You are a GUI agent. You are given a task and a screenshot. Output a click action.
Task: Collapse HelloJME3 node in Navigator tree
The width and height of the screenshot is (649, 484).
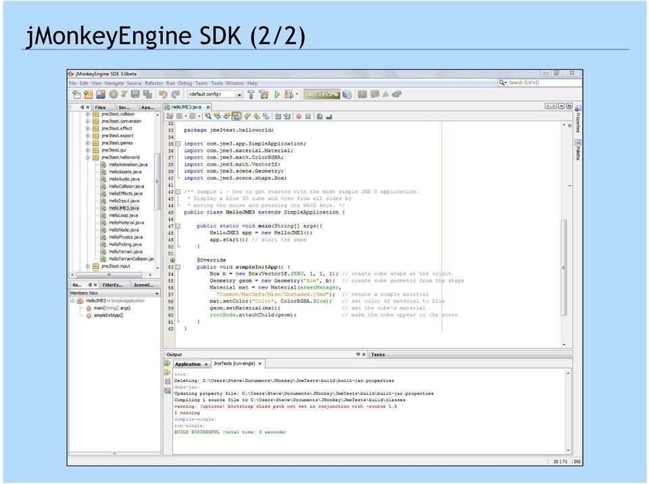(72, 301)
